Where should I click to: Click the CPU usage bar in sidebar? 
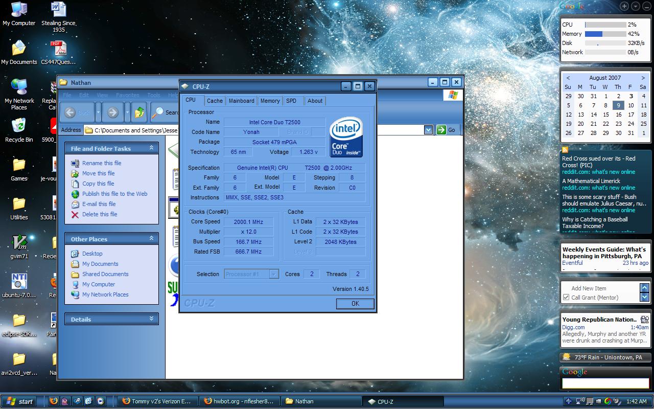coord(605,25)
